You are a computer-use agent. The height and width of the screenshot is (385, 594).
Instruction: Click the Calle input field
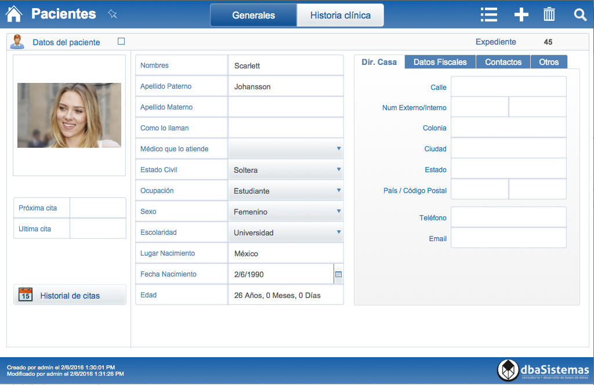tap(508, 87)
